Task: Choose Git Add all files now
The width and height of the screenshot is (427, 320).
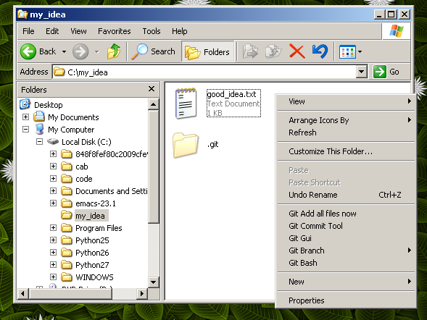Action: coord(346,214)
